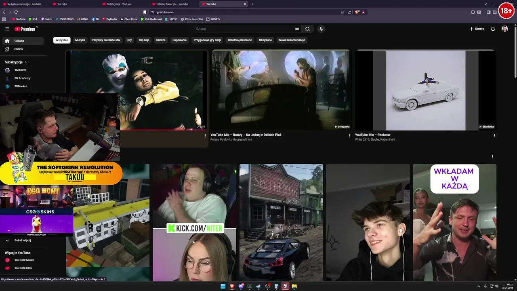Image resolution: width=517 pixels, height=291 pixels.
Task: Open the SKRYPTY bookmark
Action: 213,19
